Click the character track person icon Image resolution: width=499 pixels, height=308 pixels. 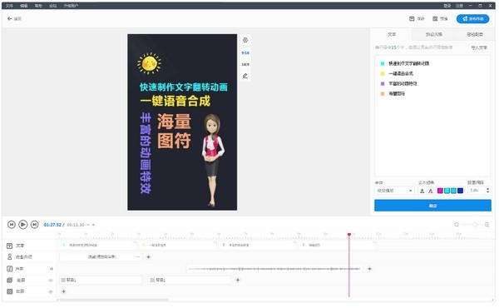(9, 256)
